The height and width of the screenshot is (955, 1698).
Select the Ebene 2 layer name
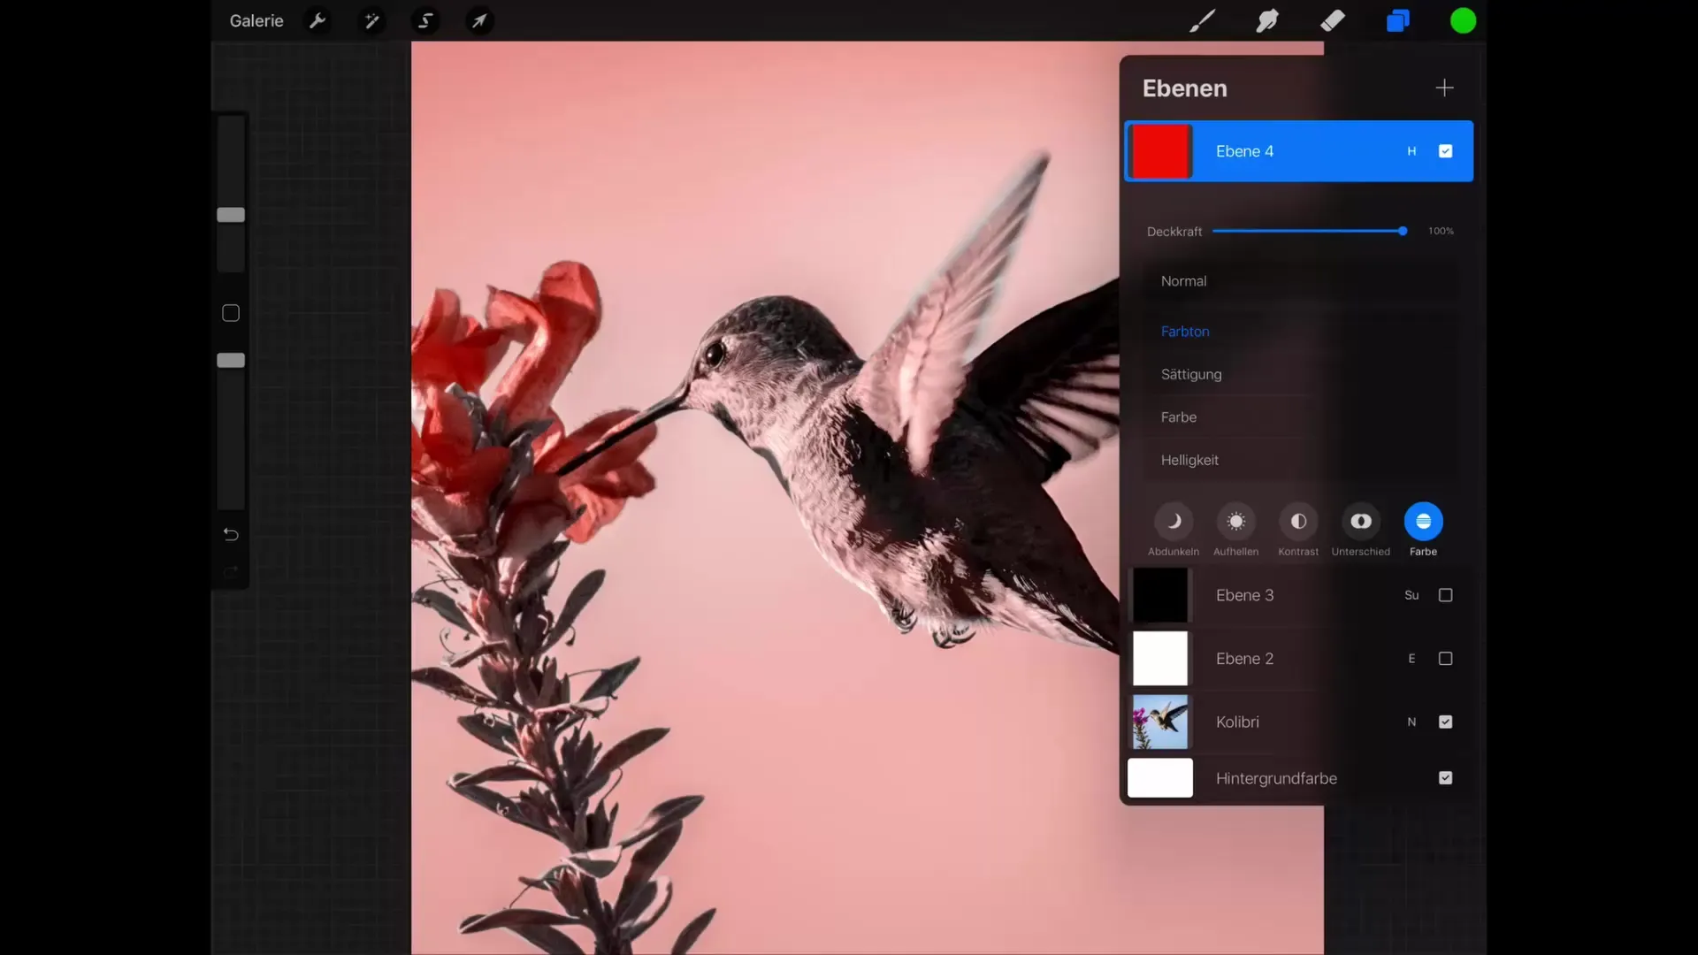click(x=1244, y=659)
